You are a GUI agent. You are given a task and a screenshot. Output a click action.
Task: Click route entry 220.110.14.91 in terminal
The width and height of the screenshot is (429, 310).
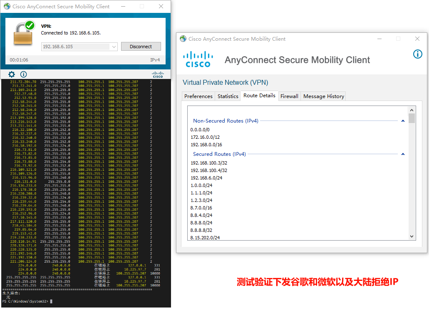click(23, 241)
